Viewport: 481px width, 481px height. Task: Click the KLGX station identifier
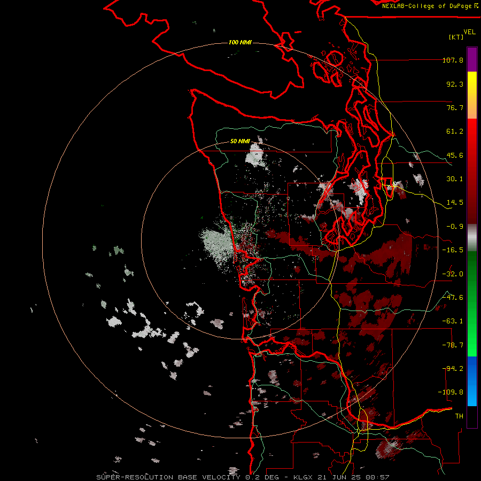303,477
